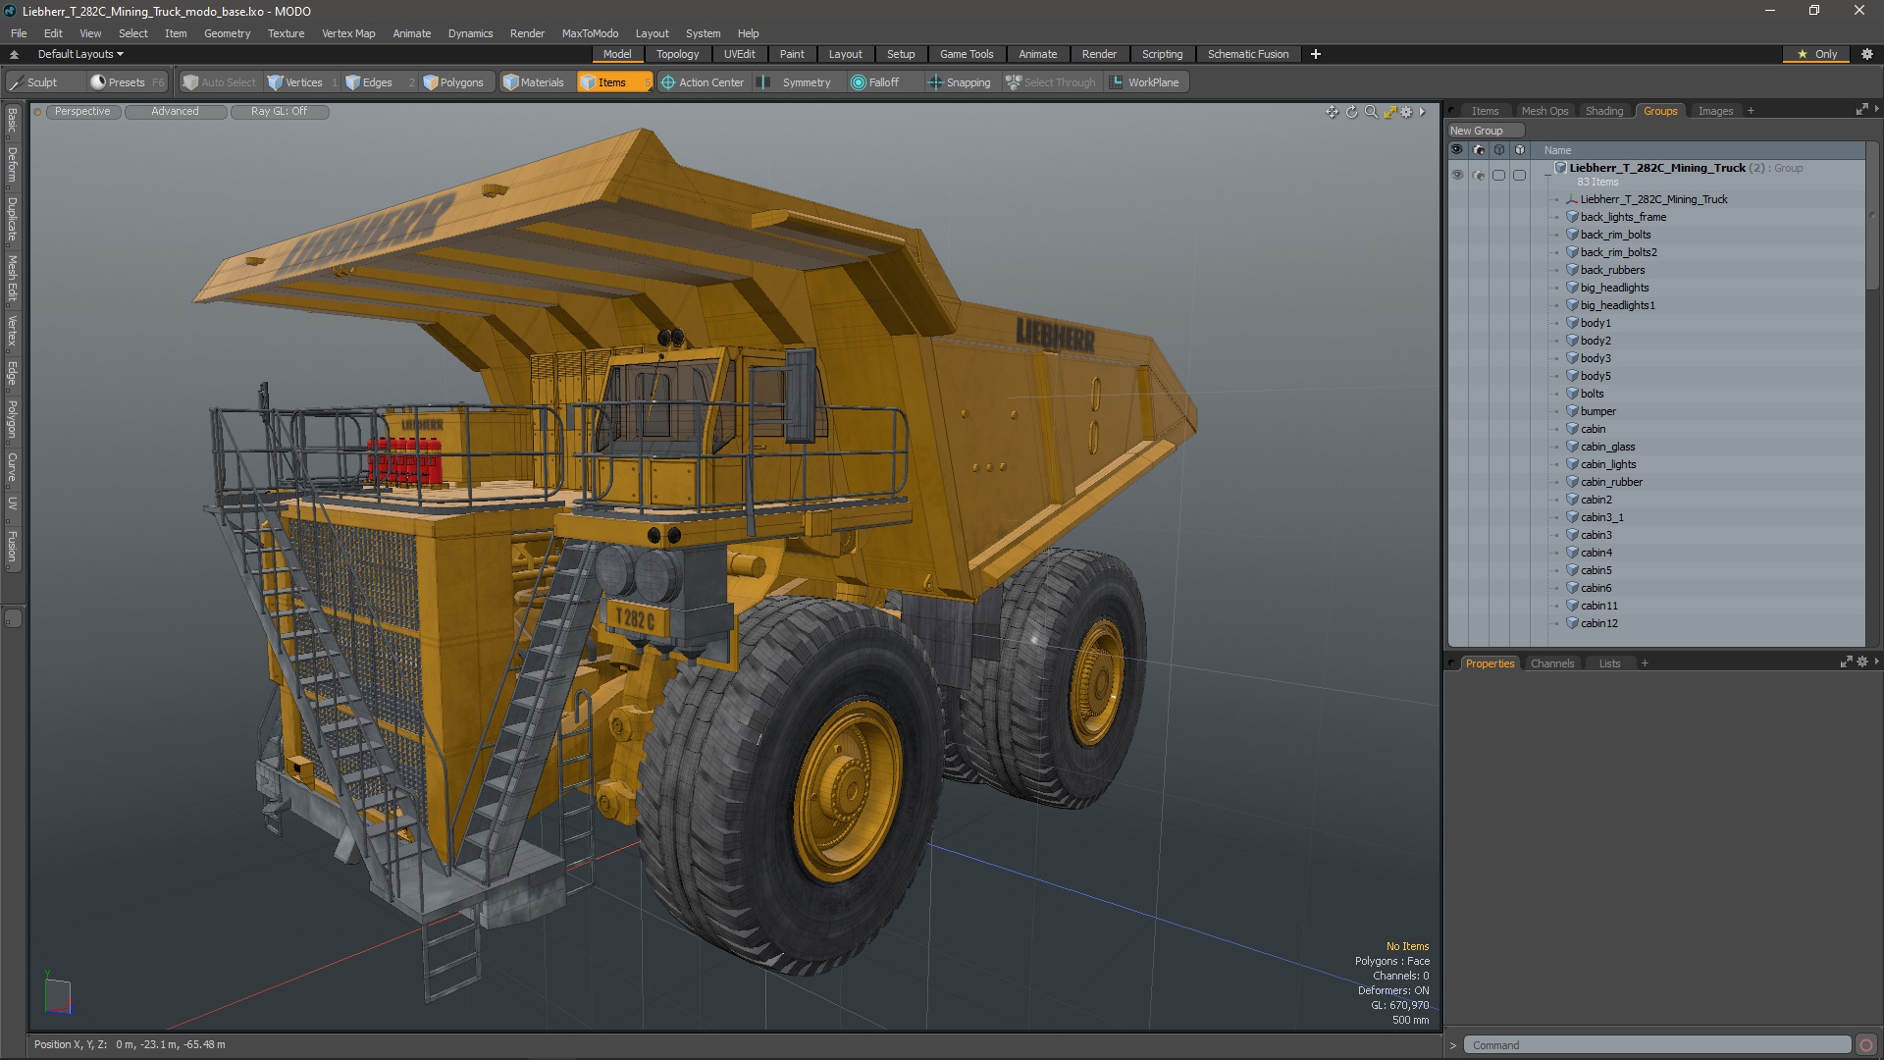
Task: Add a new layout tab with plus
Action: 1316,54
